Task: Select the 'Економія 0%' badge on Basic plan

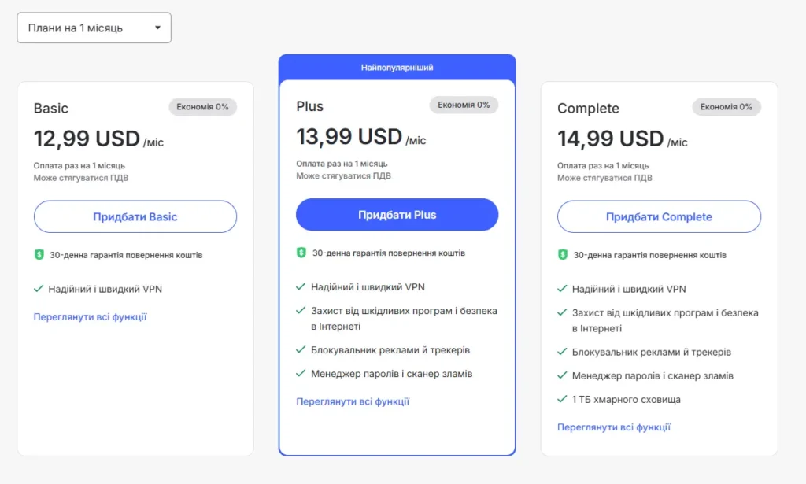Action: point(203,106)
